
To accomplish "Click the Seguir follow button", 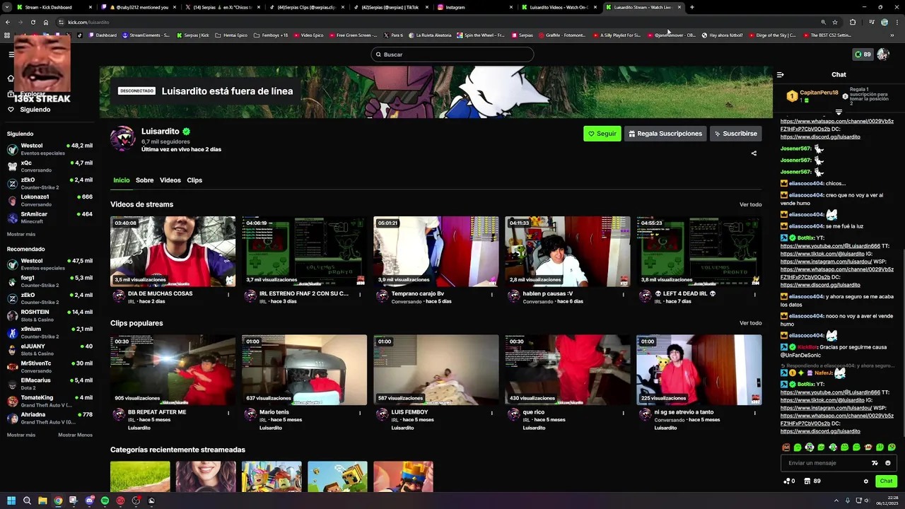I will point(602,134).
